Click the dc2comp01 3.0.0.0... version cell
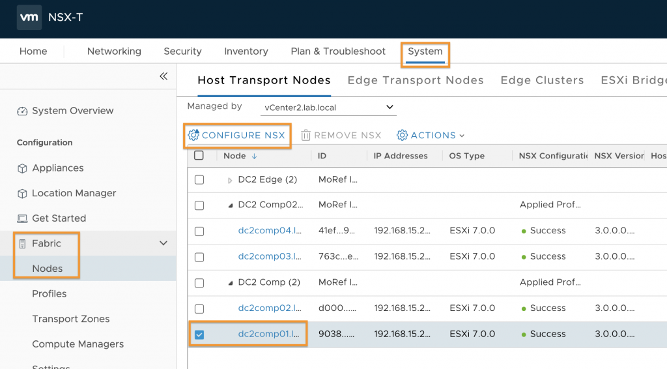Screen dimensions: 667x369 (x=615, y=334)
